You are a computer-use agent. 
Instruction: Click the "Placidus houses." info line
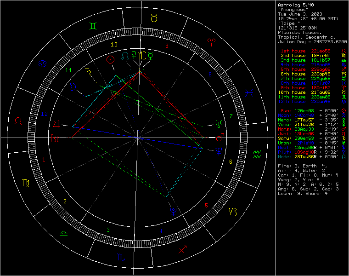tap(300, 32)
